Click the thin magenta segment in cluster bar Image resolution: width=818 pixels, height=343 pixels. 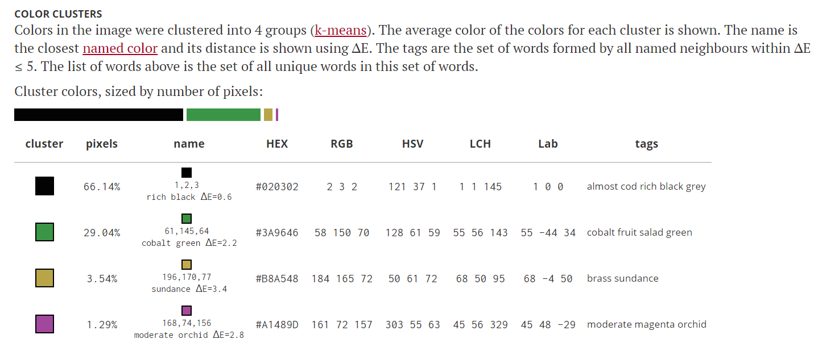(x=277, y=115)
